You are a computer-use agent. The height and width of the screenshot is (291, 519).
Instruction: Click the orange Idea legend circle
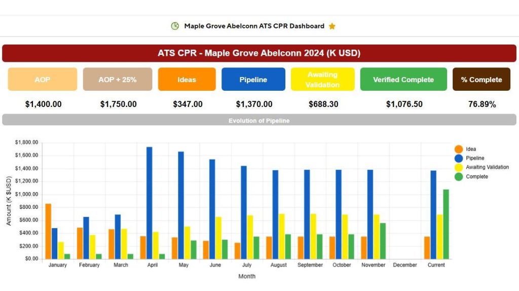pyautogui.click(x=459, y=149)
